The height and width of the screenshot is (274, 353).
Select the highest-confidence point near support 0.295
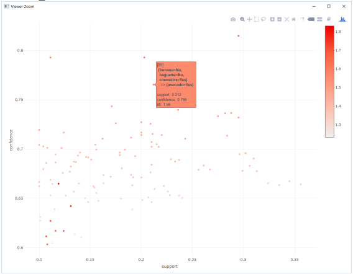239,36
